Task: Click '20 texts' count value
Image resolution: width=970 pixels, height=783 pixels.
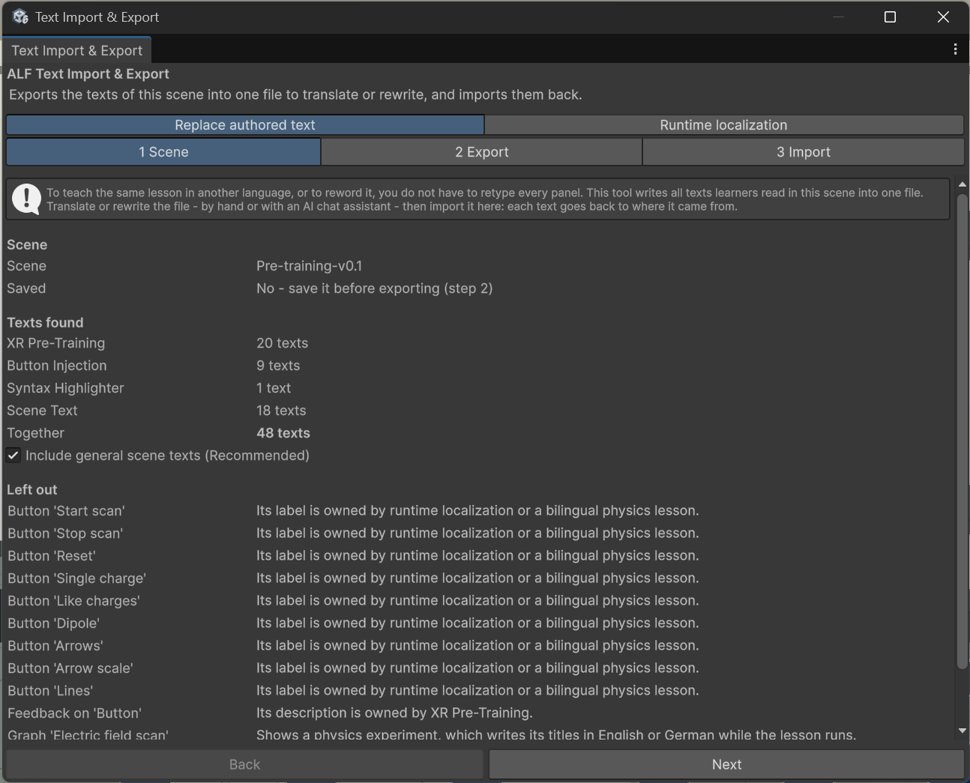Action: 282,343
